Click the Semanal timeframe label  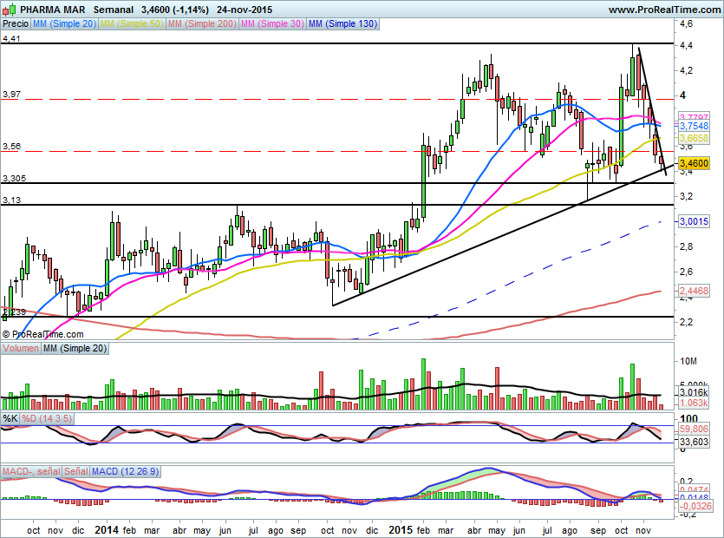click(x=125, y=10)
